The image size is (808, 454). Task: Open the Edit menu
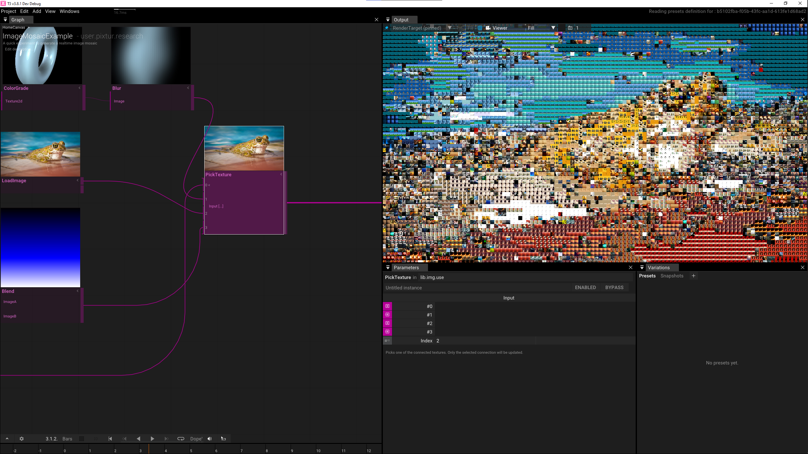point(24,11)
